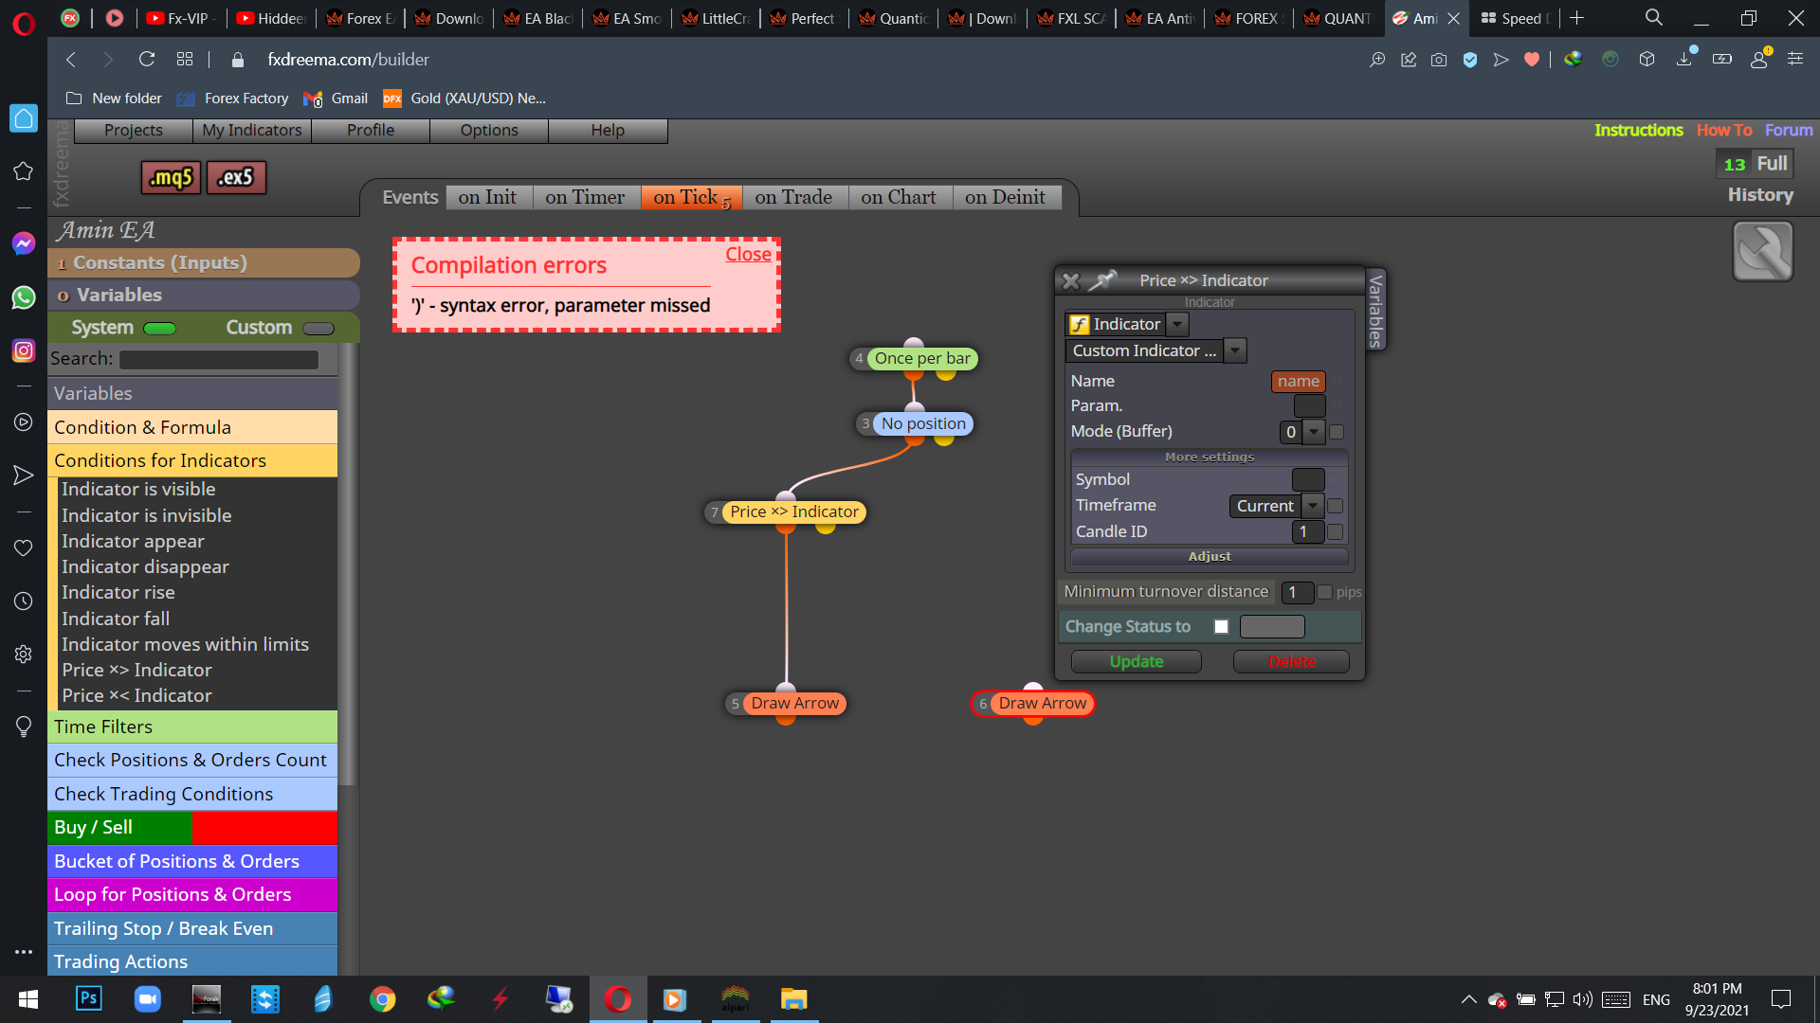This screenshot has width=1820, height=1023.
Task: Open Opera Messenger sidebar icon
Action: point(24,243)
